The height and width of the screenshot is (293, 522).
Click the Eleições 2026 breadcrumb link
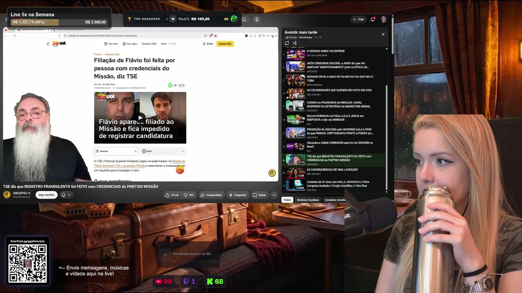click(x=112, y=54)
